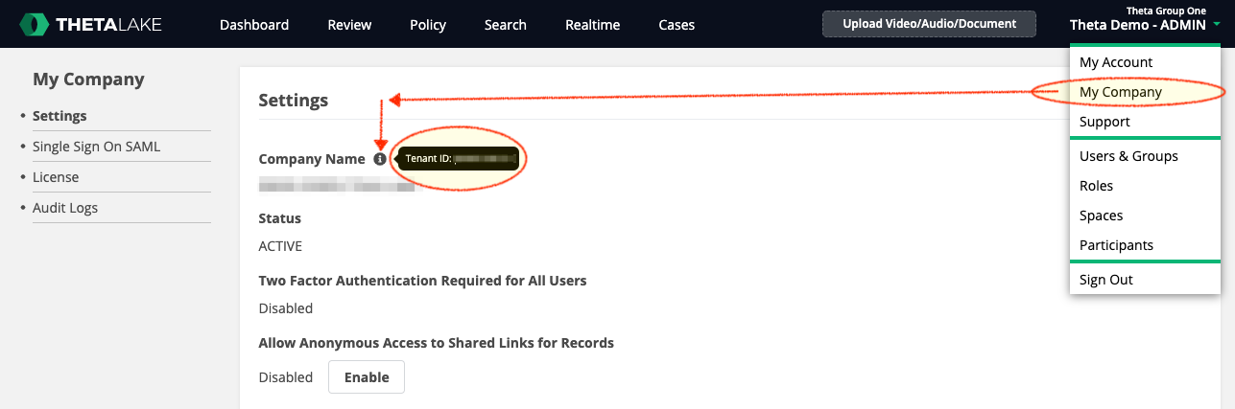1235x409 pixels.
Task: Open the Dashboard nav item
Action: (254, 25)
